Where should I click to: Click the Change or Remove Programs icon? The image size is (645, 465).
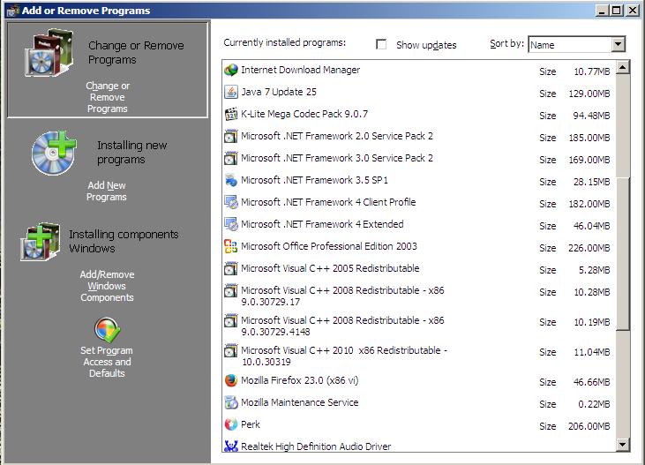point(49,53)
